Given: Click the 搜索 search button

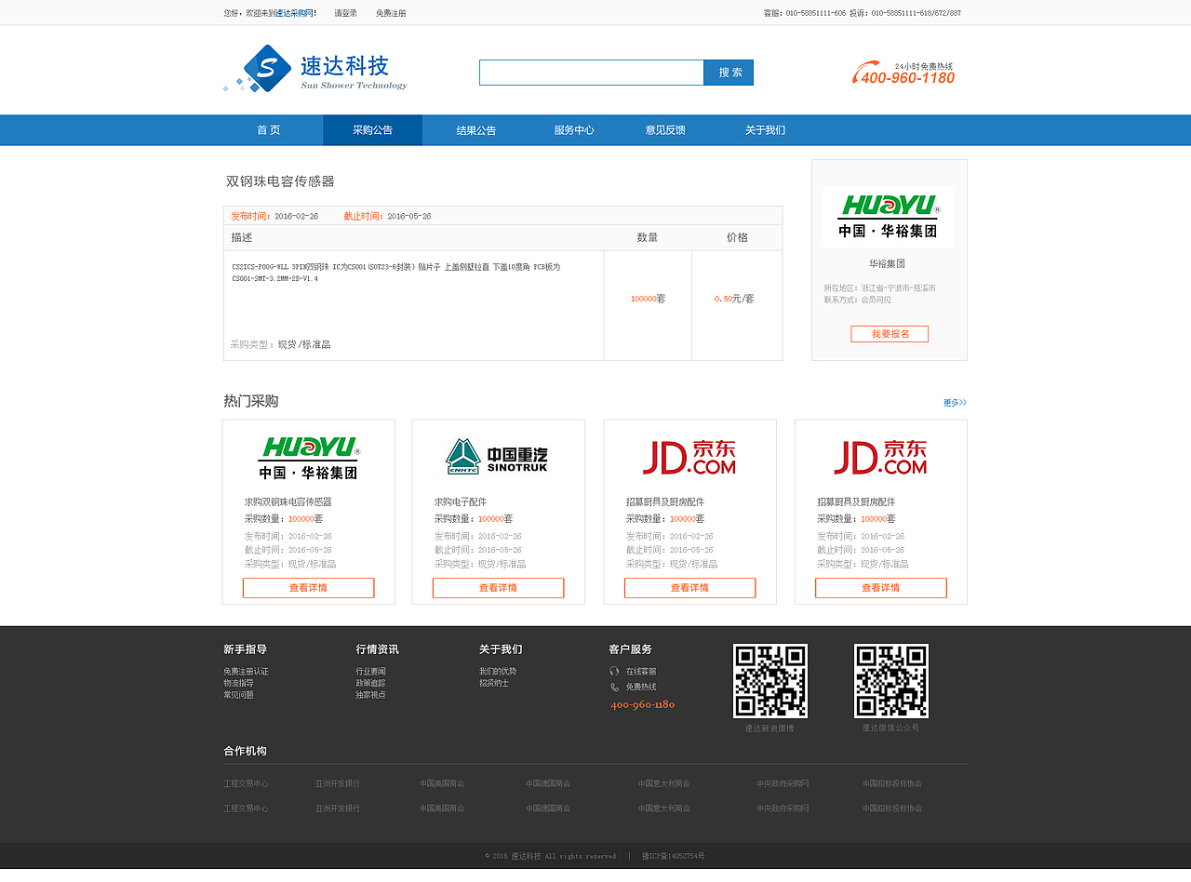Looking at the screenshot, I should (729, 73).
